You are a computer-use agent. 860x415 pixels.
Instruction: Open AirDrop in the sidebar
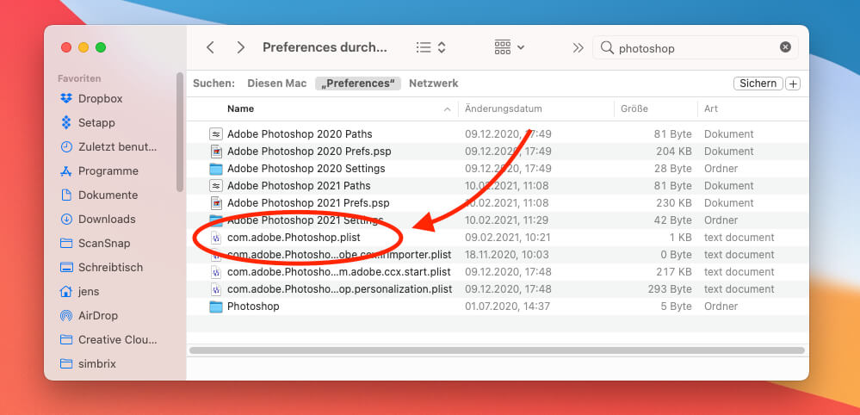(x=89, y=316)
